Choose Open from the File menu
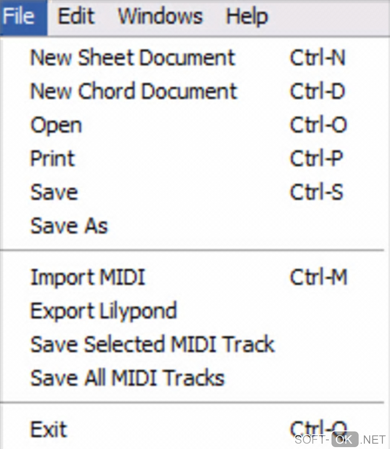 (56, 125)
